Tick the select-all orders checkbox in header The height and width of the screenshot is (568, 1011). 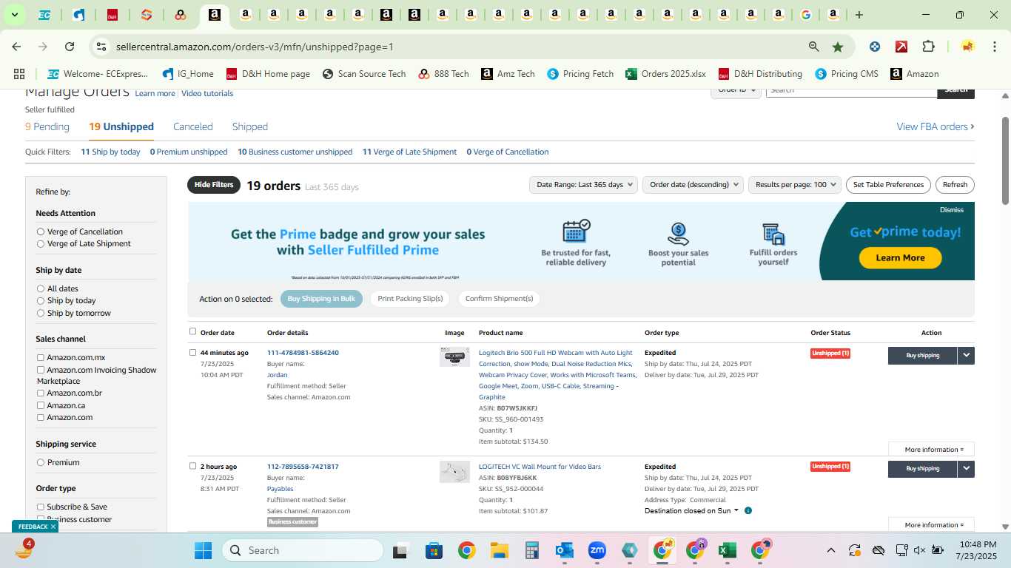[x=193, y=331]
